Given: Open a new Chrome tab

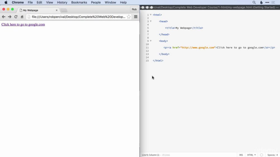Looking at the screenshot, I should pyautogui.click(x=64, y=10).
